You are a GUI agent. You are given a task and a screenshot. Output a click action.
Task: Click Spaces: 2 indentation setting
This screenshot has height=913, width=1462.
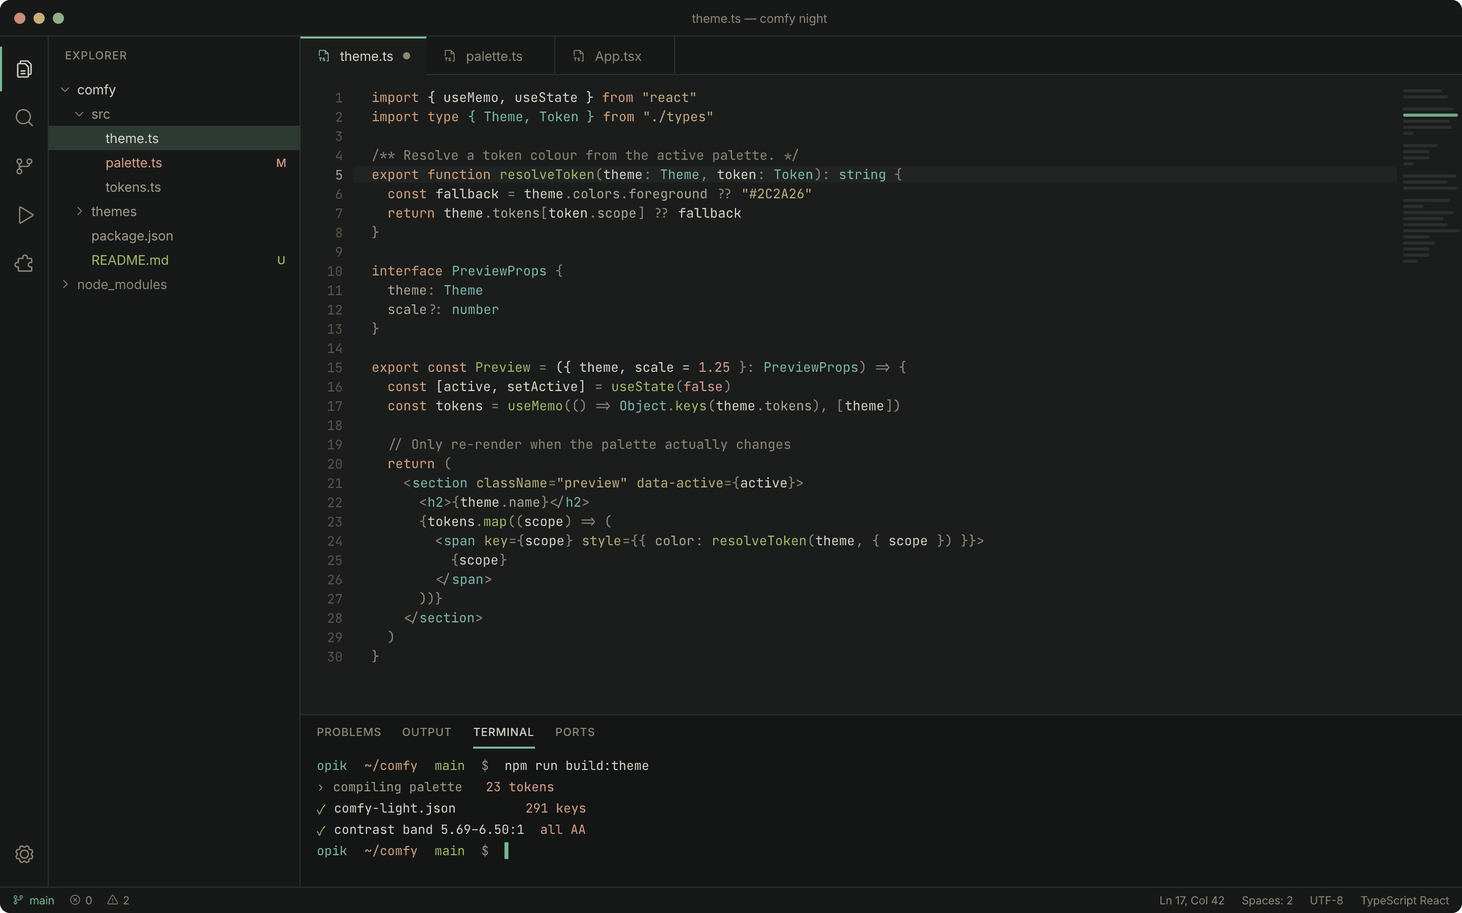(x=1267, y=900)
